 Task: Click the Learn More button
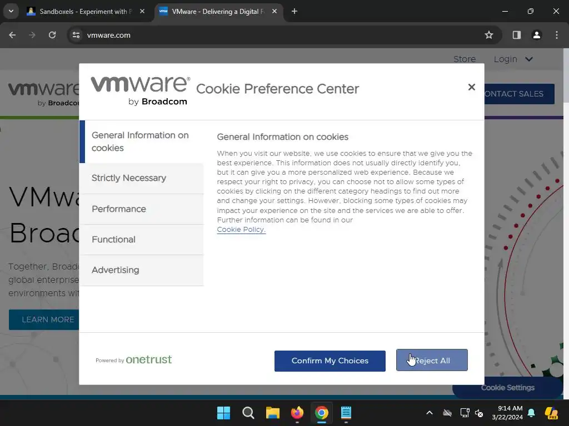pyautogui.click(x=44, y=319)
